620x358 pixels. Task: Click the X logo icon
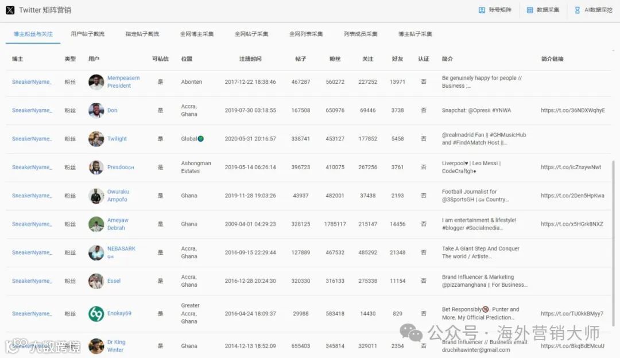(x=10, y=10)
